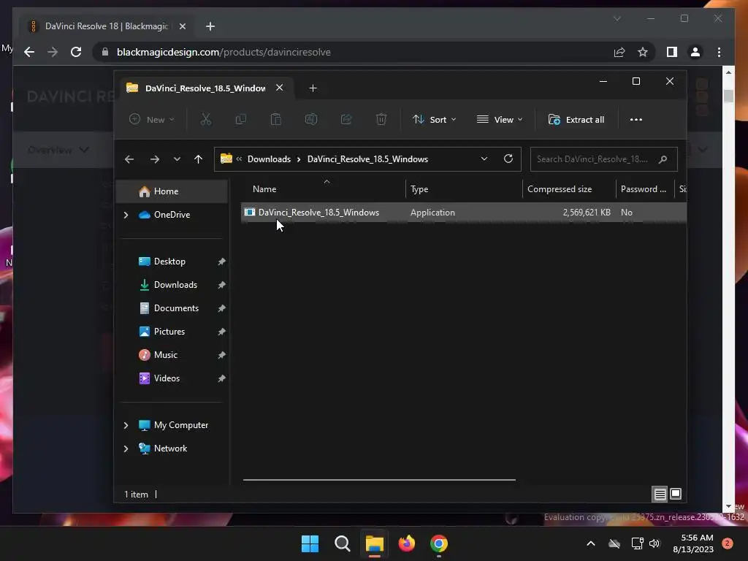Open Chrome profile icon
This screenshot has height=561, width=748.
[695, 52]
